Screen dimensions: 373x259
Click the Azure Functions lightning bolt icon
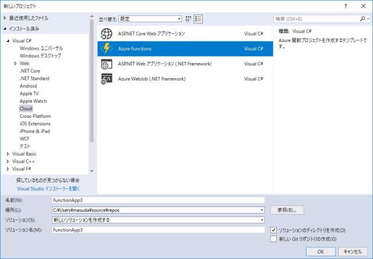pos(107,48)
